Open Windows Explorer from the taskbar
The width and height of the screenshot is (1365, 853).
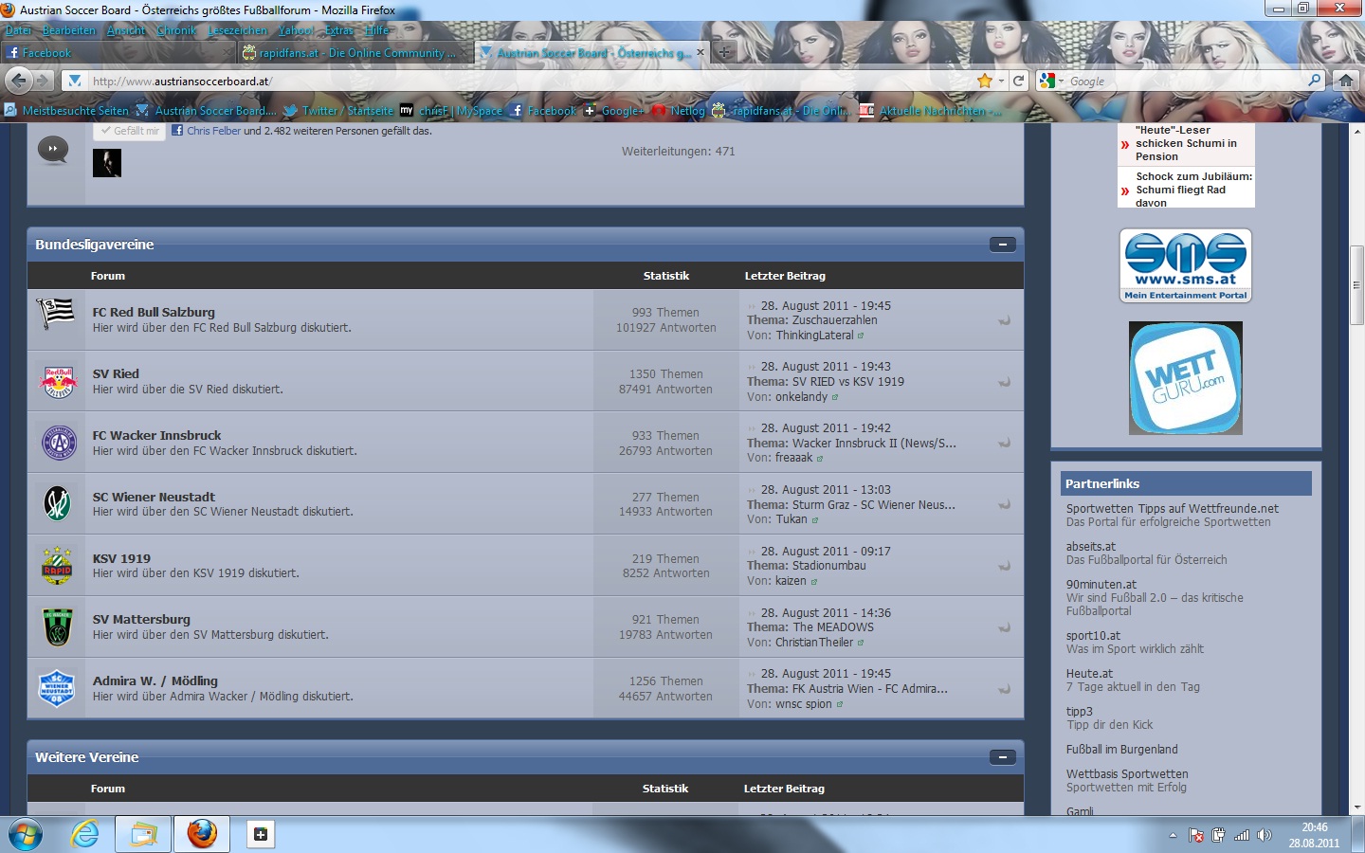pos(143,834)
